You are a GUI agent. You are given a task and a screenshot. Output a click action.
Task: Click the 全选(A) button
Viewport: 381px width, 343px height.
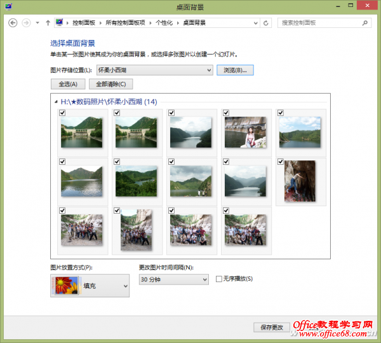(68, 84)
